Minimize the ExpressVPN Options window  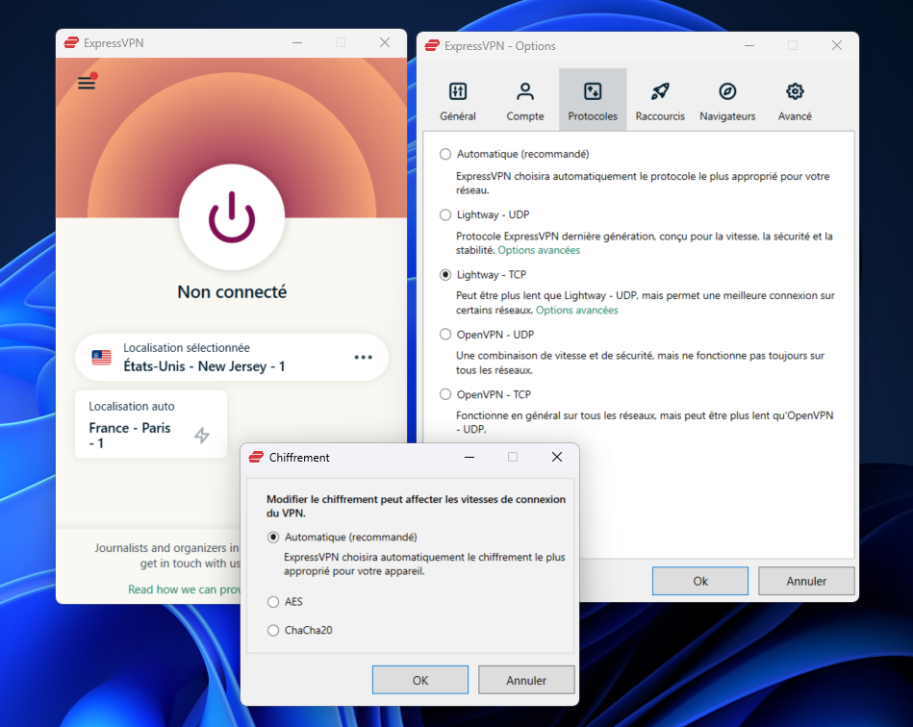pos(749,45)
